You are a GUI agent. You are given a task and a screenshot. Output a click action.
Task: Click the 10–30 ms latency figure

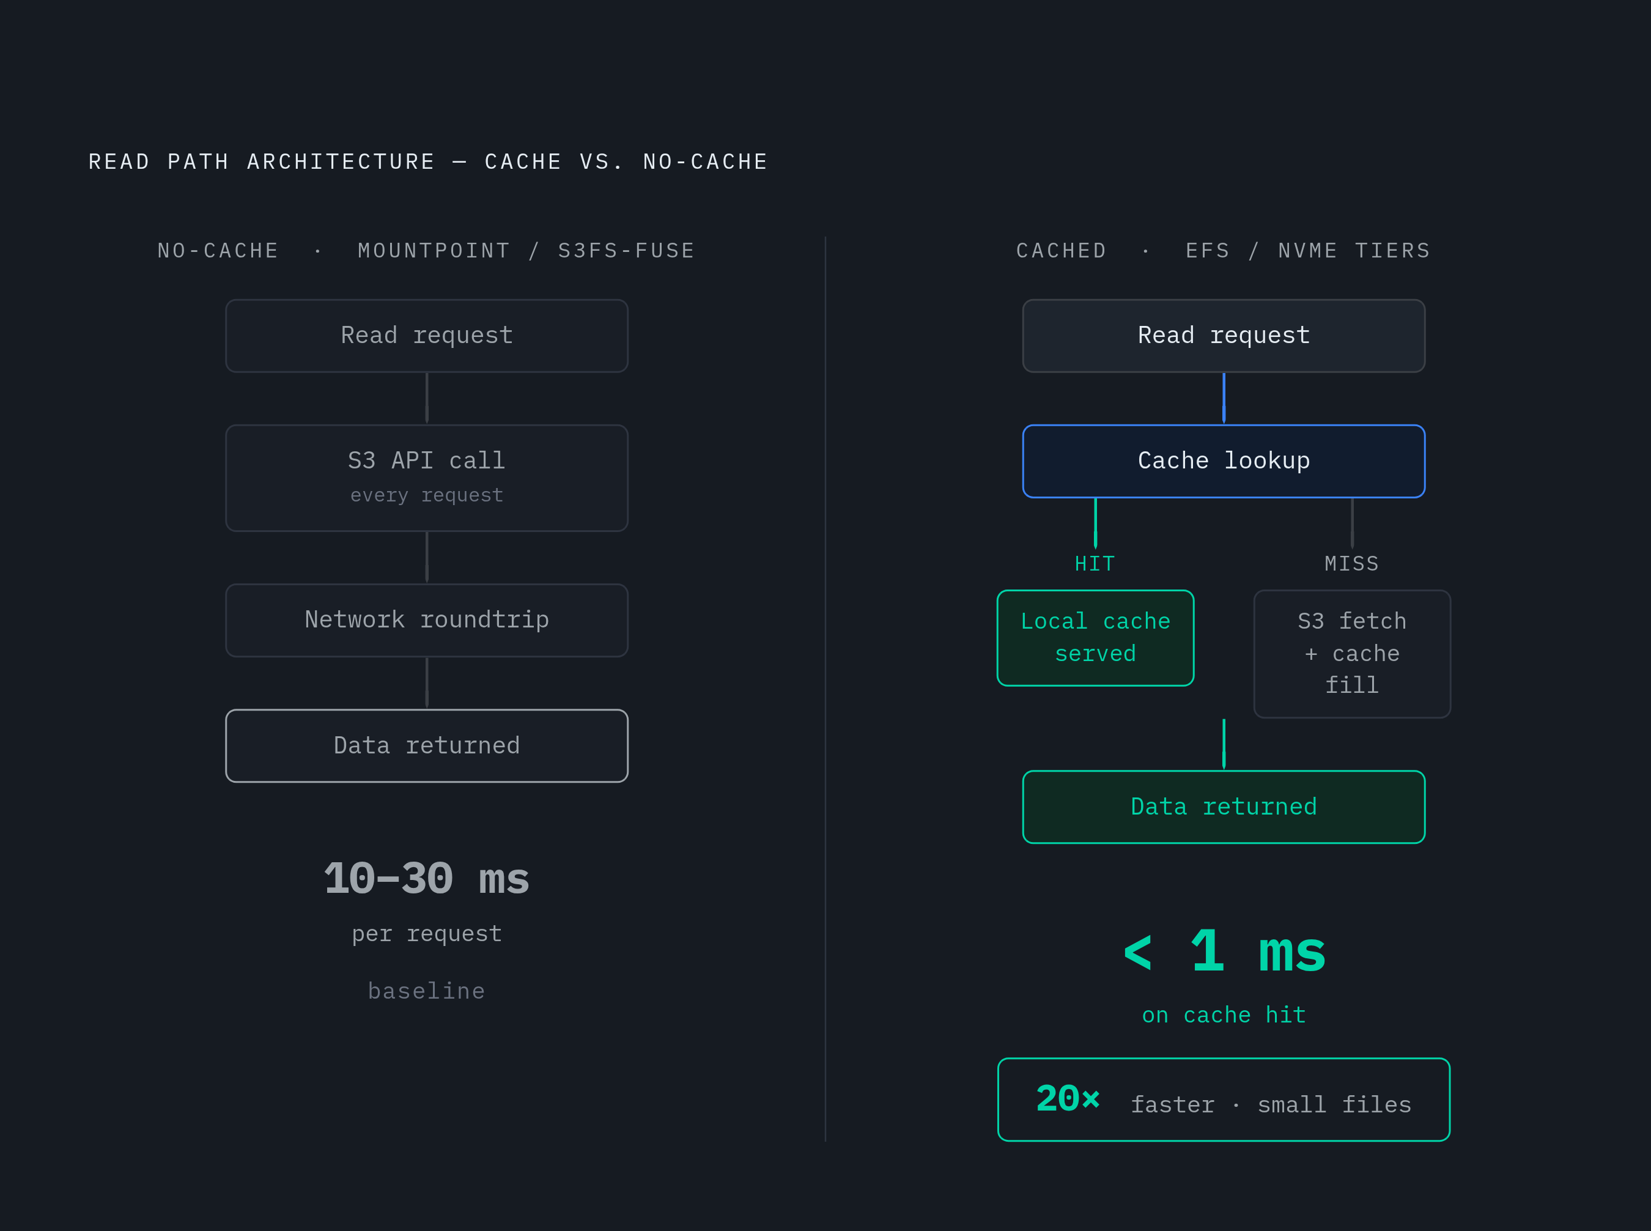(427, 879)
